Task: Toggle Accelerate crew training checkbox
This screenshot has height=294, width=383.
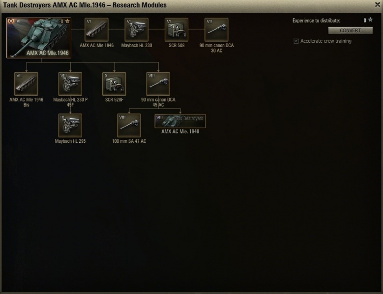Action: click(x=296, y=41)
